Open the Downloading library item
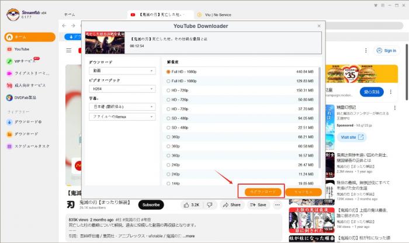The width and height of the screenshot is (409, 243). [24, 122]
